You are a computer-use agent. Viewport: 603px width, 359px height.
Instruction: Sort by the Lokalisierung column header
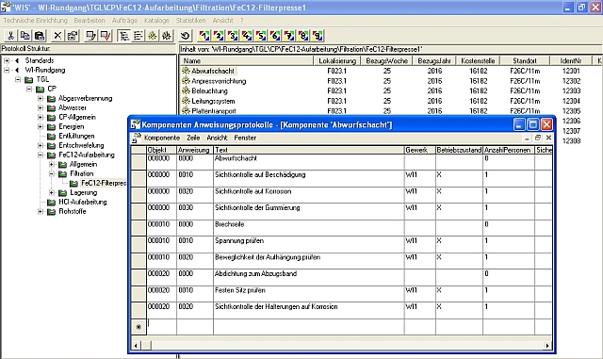click(337, 61)
